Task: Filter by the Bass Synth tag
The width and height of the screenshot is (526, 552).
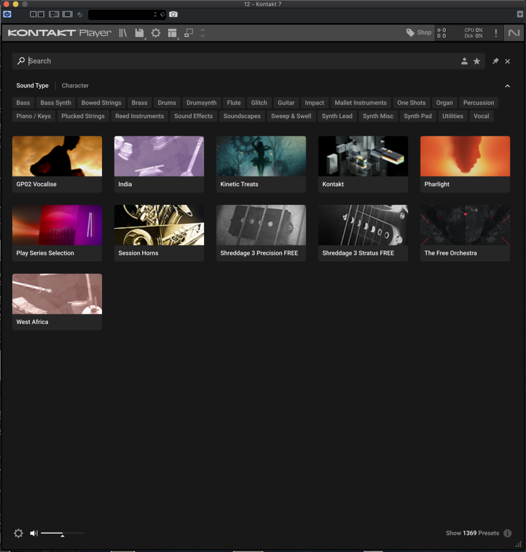Action: pyautogui.click(x=56, y=103)
